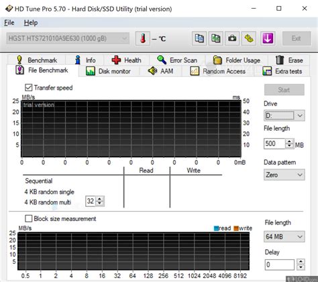Click the 4 KB random multi value field
The height and width of the screenshot is (282, 318).
pos(91,201)
